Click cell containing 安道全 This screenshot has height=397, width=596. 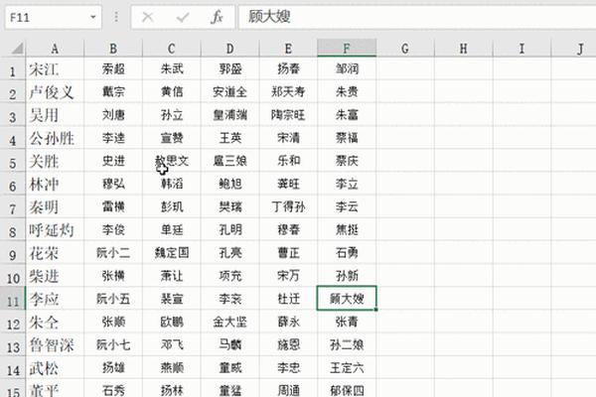[230, 92]
